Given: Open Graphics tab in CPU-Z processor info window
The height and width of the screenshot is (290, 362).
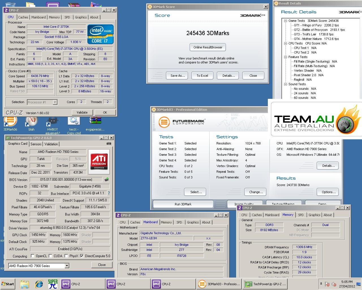Looking at the screenshot, I should click(81, 17).
